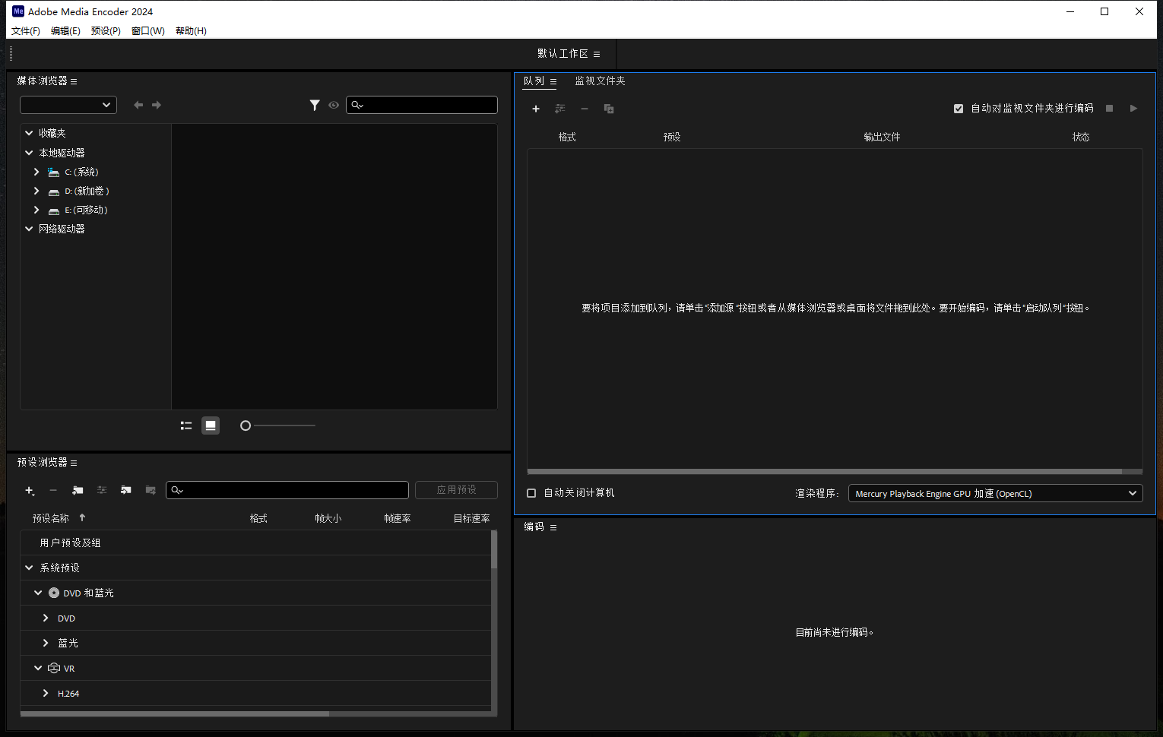The height and width of the screenshot is (737, 1163).
Task: Open the renderer Mercury Playback Engine dropdown
Action: pos(996,493)
